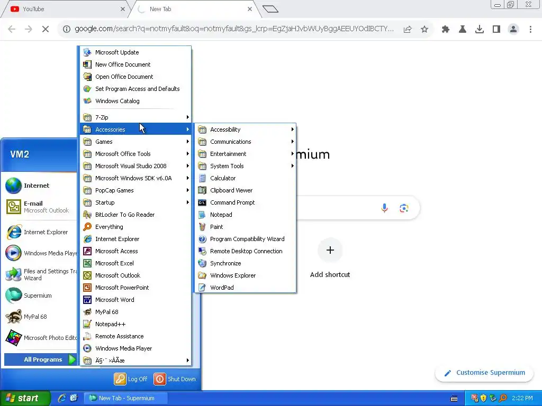Viewport: 542px width, 406px height.
Task: Launch Microsoft Access
Action: coord(135,251)
